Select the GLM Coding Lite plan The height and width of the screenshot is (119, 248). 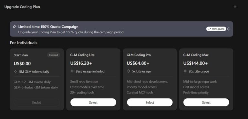click(x=93, y=103)
